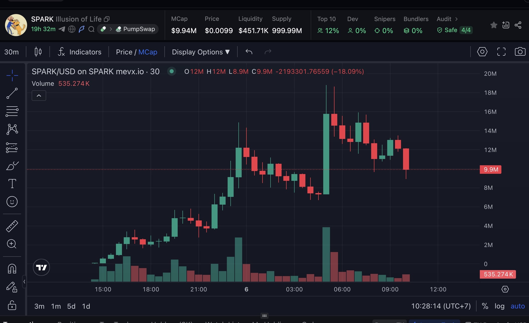529x323 pixels.
Task: Open the emoji icons tool
Action: coord(12,202)
